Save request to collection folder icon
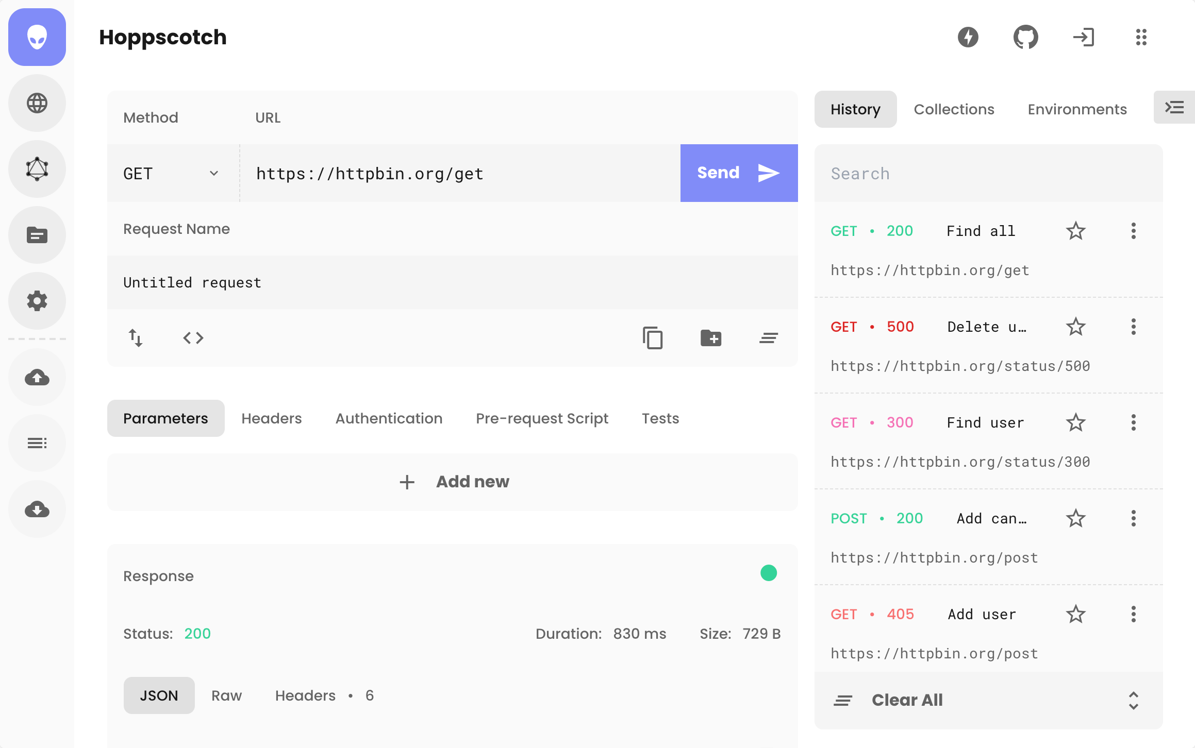 [710, 338]
